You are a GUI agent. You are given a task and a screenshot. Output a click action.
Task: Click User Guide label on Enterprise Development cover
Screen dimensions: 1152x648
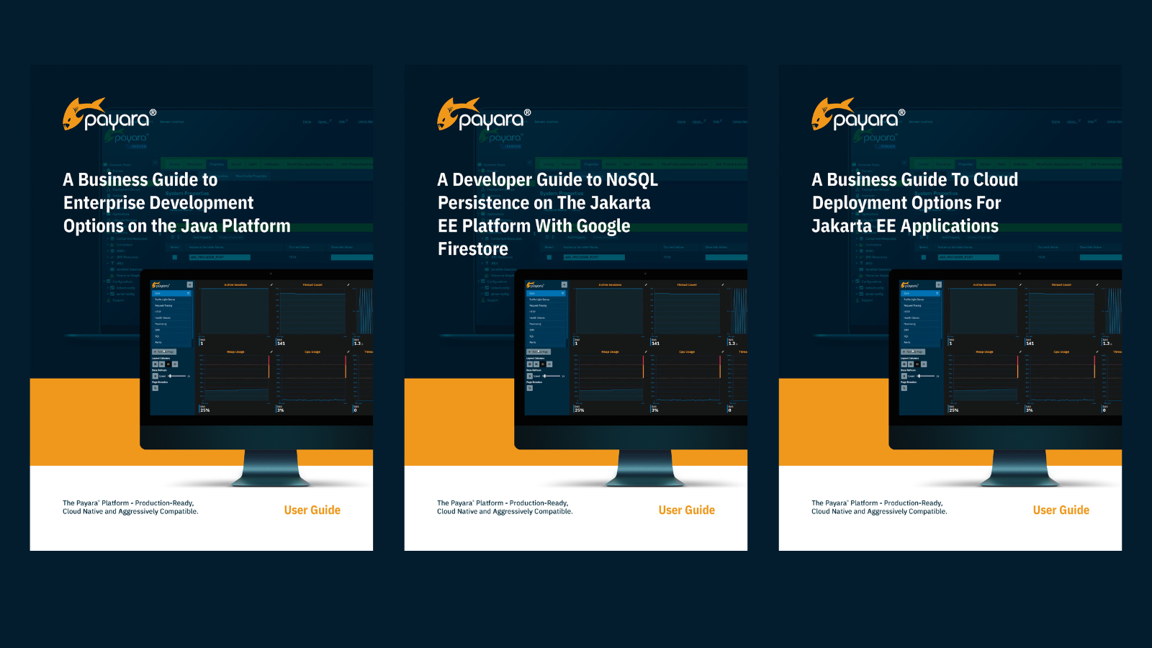point(312,510)
